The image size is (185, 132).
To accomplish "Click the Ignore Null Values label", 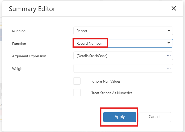I will [x=106, y=81].
